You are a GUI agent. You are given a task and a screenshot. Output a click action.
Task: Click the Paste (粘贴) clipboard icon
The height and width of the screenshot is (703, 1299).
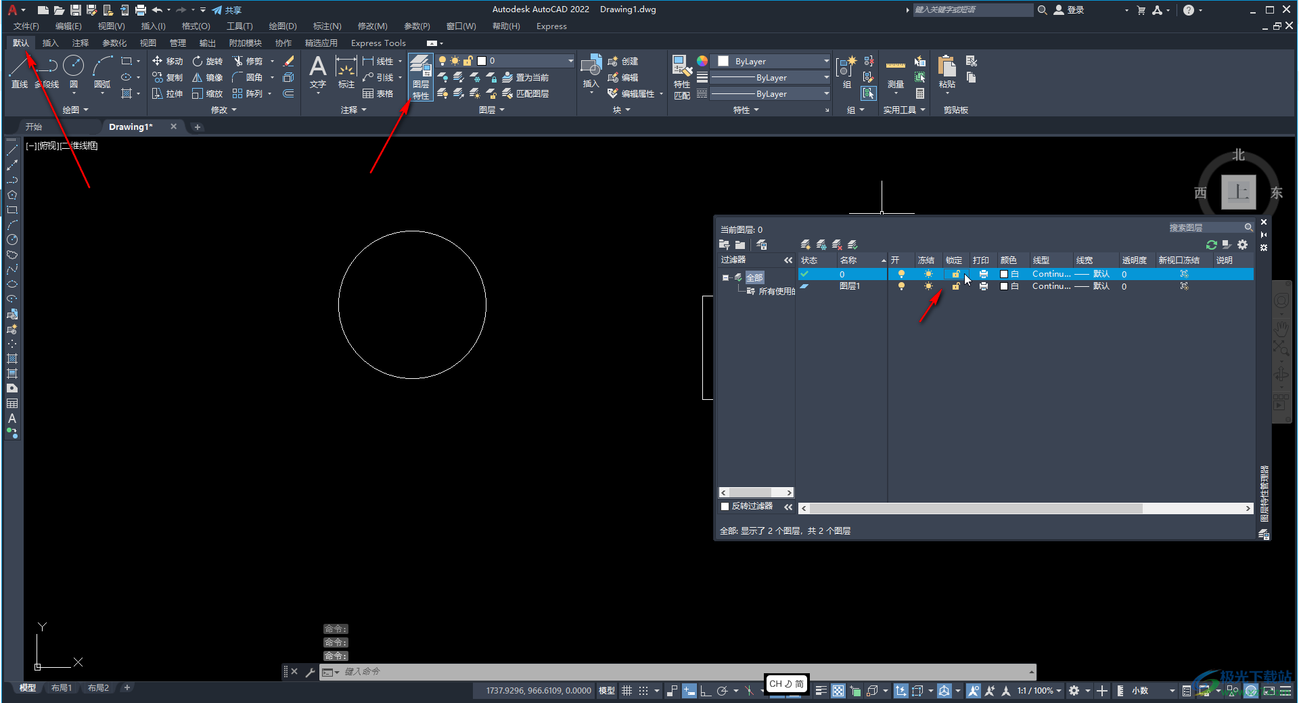click(x=947, y=72)
